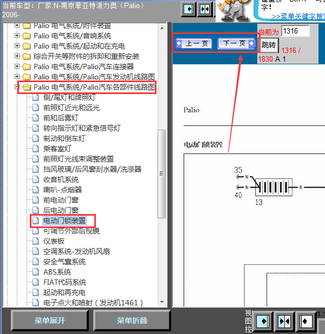
Task: Click the bottom split-view control icon
Action: pyautogui.click(x=284, y=321)
